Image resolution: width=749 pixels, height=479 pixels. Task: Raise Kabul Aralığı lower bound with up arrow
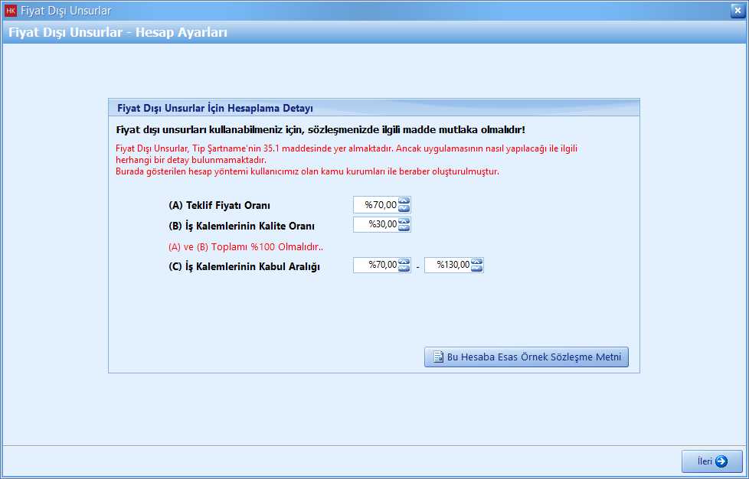[404, 262]
